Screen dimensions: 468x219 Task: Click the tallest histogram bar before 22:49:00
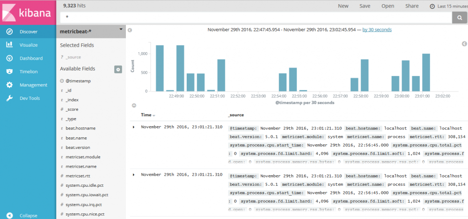click(x=160, y=68)
